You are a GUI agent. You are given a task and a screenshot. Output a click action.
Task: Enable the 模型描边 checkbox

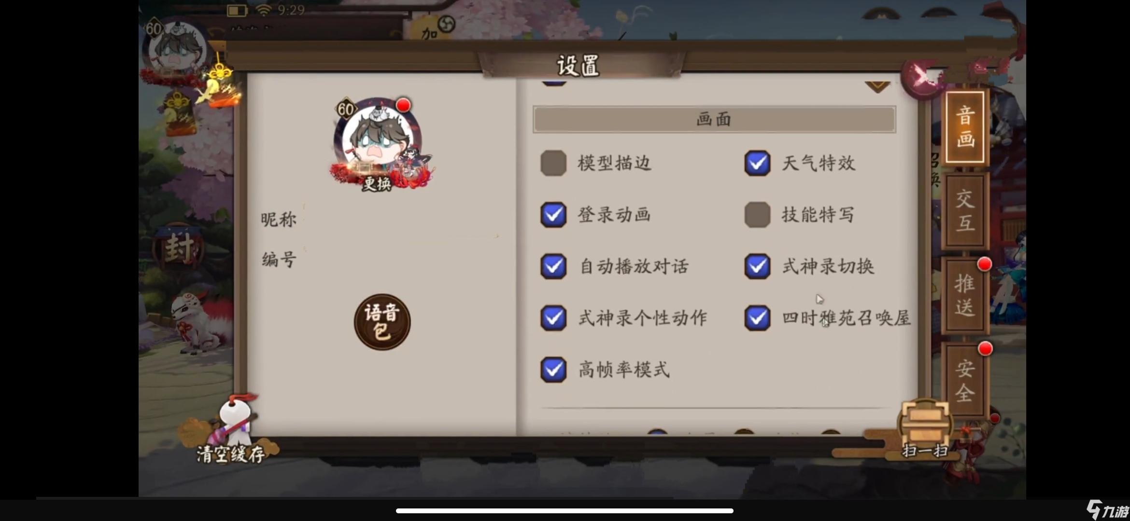pyautogui.click(x=553, y=163)
